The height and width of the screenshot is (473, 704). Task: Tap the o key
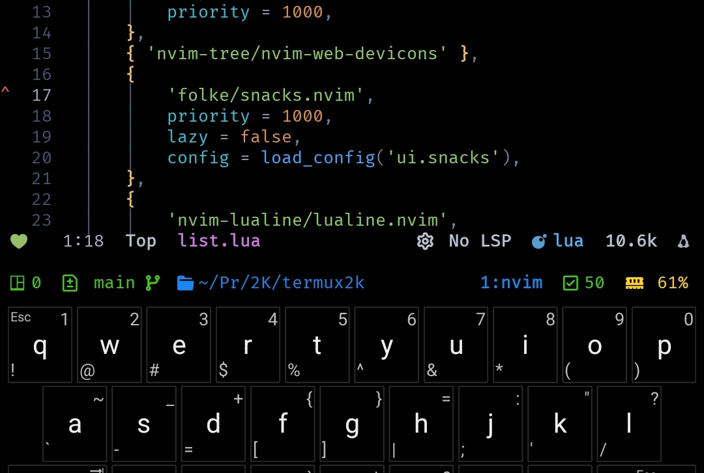coord(594,344)
